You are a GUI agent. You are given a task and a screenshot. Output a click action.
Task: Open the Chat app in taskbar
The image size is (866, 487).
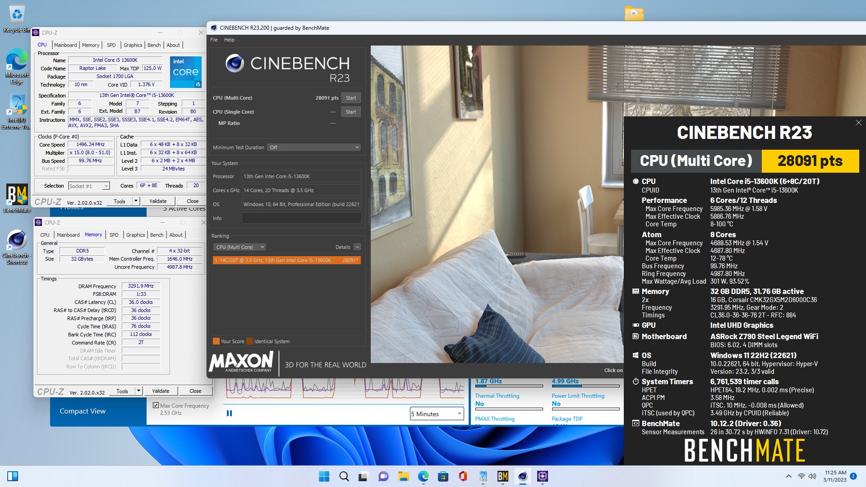tap(383, 476)
